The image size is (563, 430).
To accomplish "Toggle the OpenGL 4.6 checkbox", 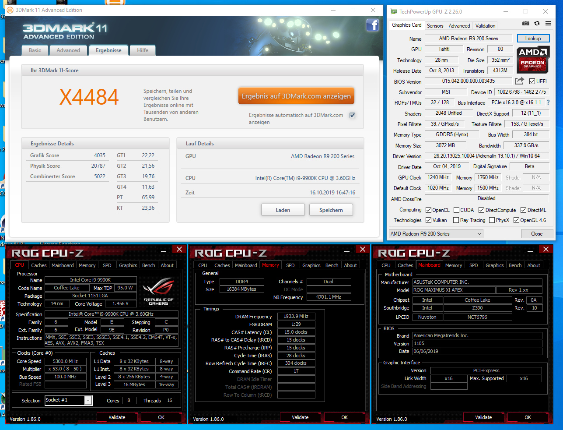I will click(516, 220).
